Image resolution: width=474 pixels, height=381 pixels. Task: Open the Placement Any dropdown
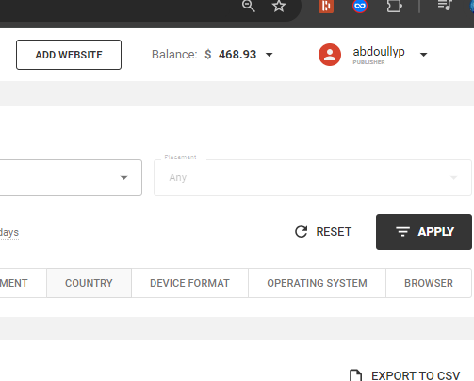(x=313, y=177)
